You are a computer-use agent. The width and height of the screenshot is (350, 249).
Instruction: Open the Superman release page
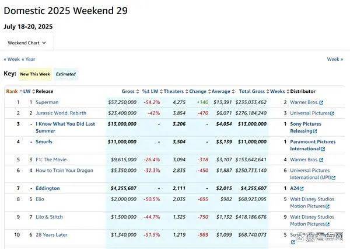pyautogui.click(x=47, y=102)
